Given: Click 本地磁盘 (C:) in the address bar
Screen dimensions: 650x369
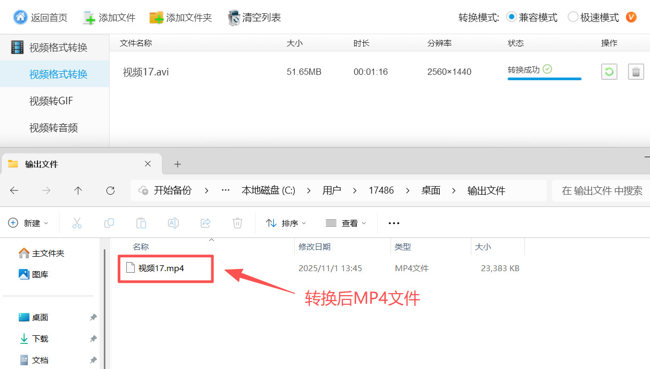Looking at the screenshot, I should click(x=268, y=190).
